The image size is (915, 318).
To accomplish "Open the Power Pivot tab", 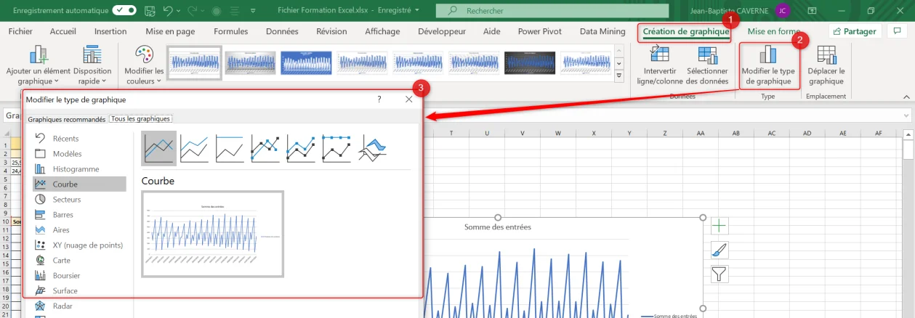I will (x=539, y=31).
